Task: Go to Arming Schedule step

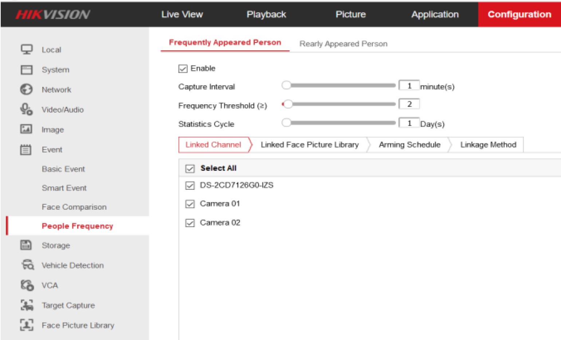Action: pyautogui.click(x=409, y=145)
